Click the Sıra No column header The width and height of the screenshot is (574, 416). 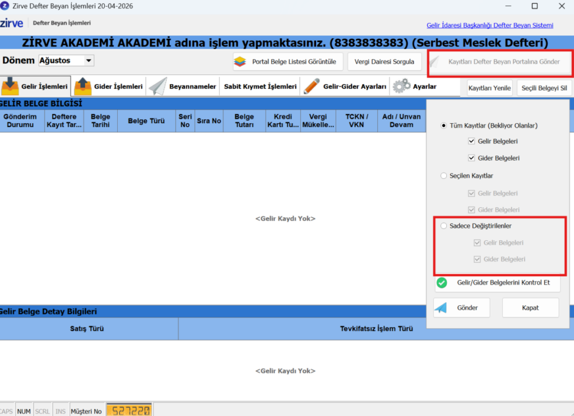tap(209, 120)
